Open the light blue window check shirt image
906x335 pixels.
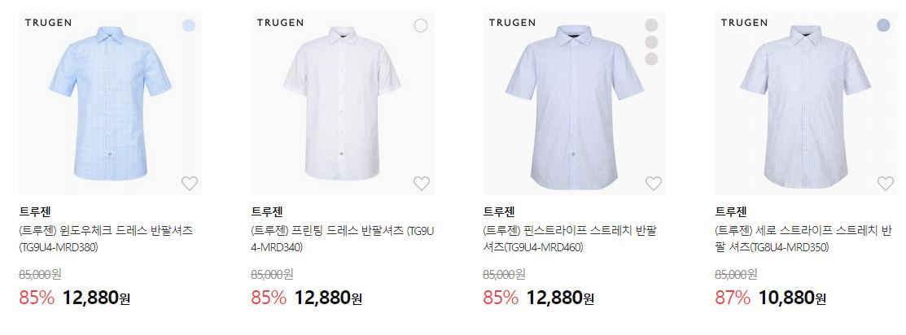click(111, 103)
